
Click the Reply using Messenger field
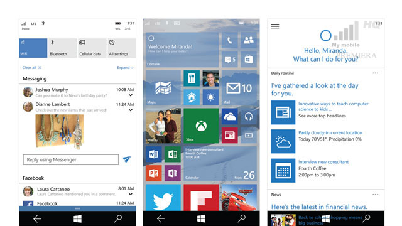71,159
